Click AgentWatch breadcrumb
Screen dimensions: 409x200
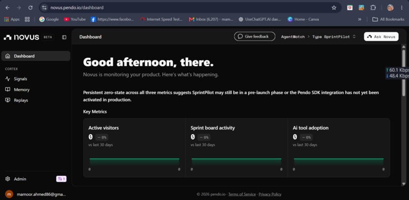coord(293,37)
